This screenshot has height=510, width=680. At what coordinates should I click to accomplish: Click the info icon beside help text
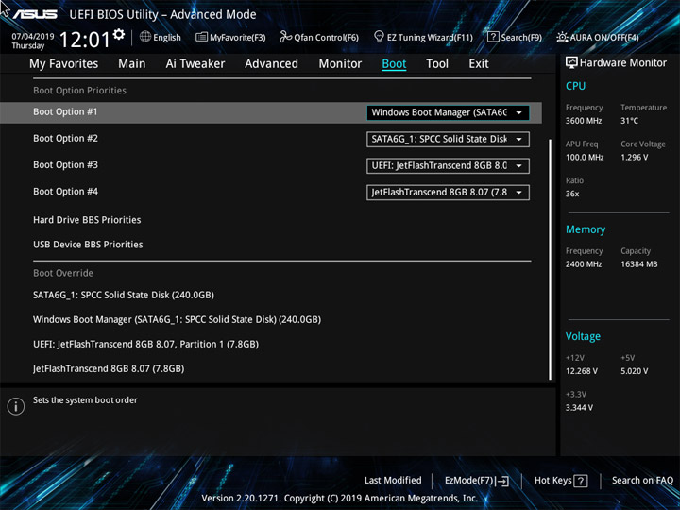(16, 406)
